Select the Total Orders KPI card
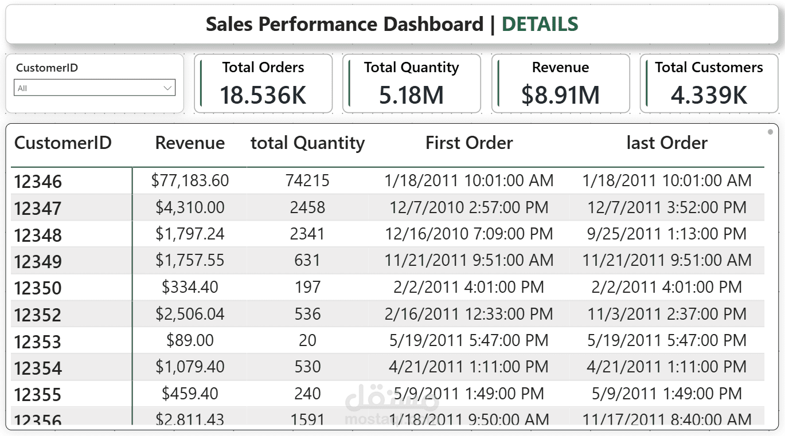 pyautogui.click(x=263, y=84)
